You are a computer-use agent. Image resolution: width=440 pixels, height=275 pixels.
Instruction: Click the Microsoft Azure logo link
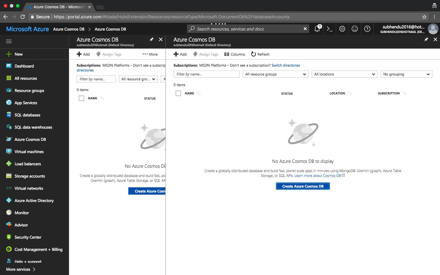pyautogui.click(x=28, y=29)
